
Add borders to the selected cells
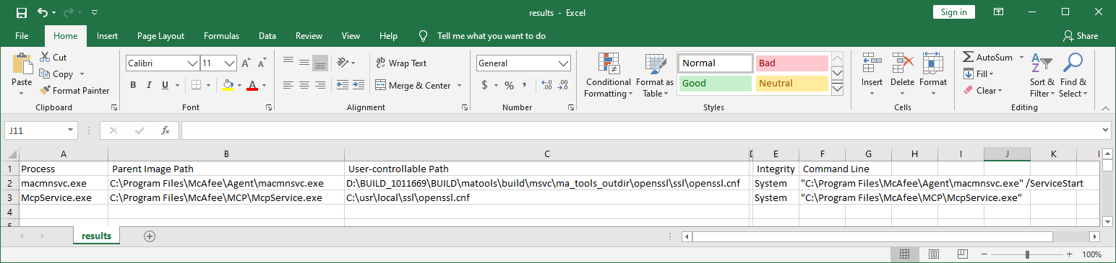(x=196, y=85)
